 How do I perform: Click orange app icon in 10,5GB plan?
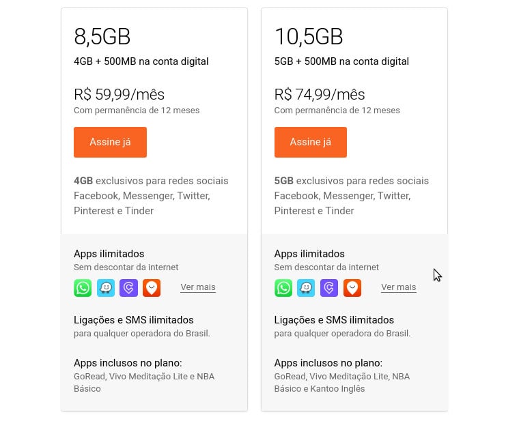[352, 288]
